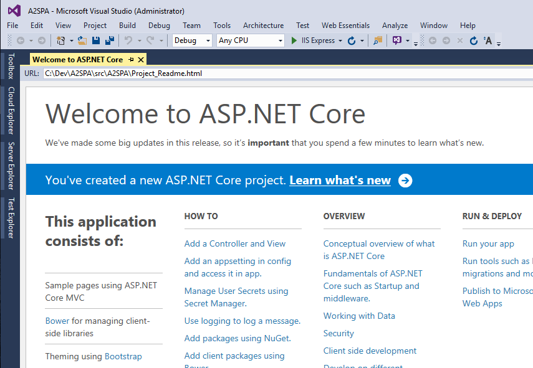Click the Visual Studio logo icon
This screenshot has width=533, height=368.
(x=14, y=11)
